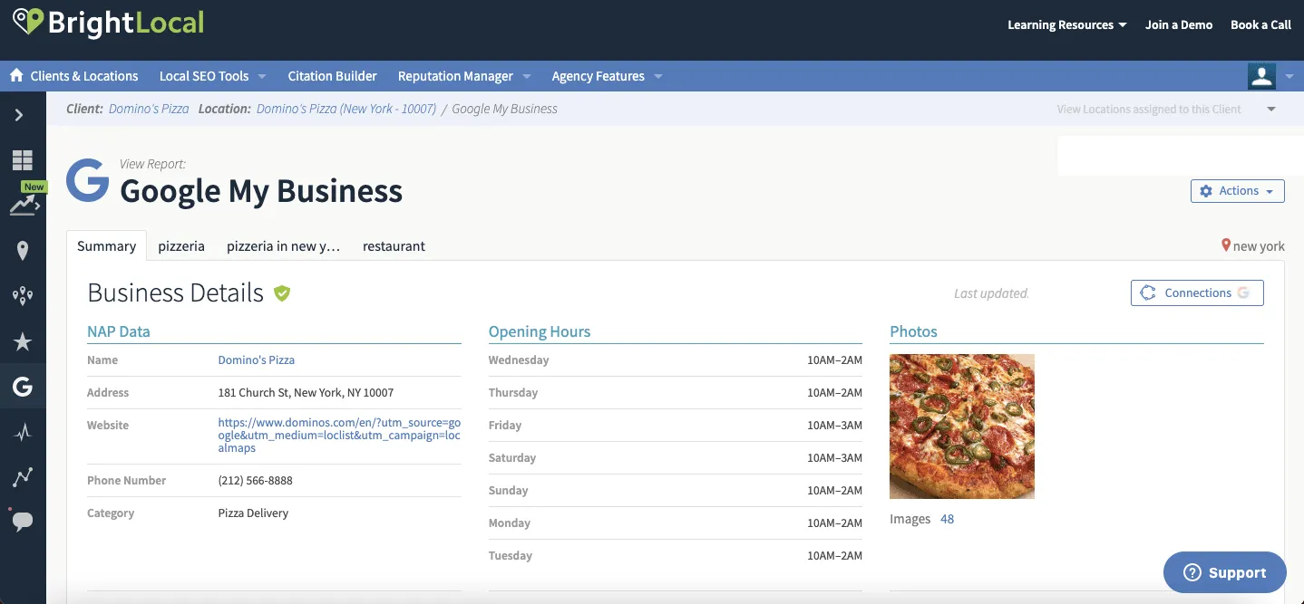Click the green verified shield badge
Screen dimensions: 1304x604
point(282,293)
